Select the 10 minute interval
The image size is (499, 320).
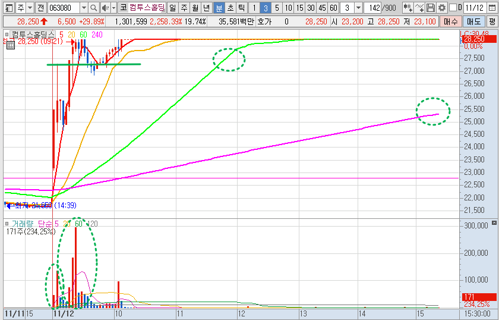pyautogui.click(x=288, y=8)
